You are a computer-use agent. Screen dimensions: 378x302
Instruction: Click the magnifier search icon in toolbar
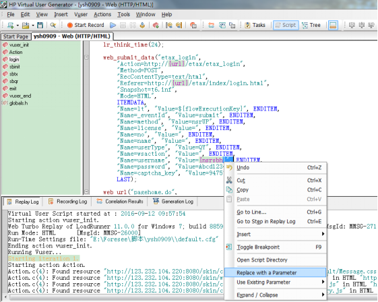[53, 25]
